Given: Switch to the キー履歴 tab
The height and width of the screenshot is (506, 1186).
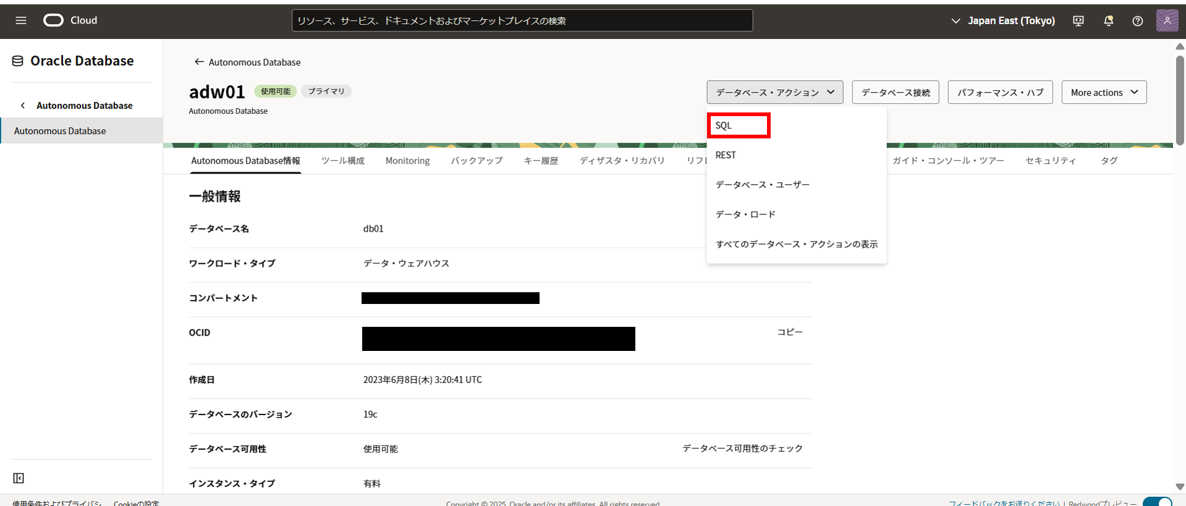Looking at the screenshot, I should pyautogui.click(x=541, y=161).
